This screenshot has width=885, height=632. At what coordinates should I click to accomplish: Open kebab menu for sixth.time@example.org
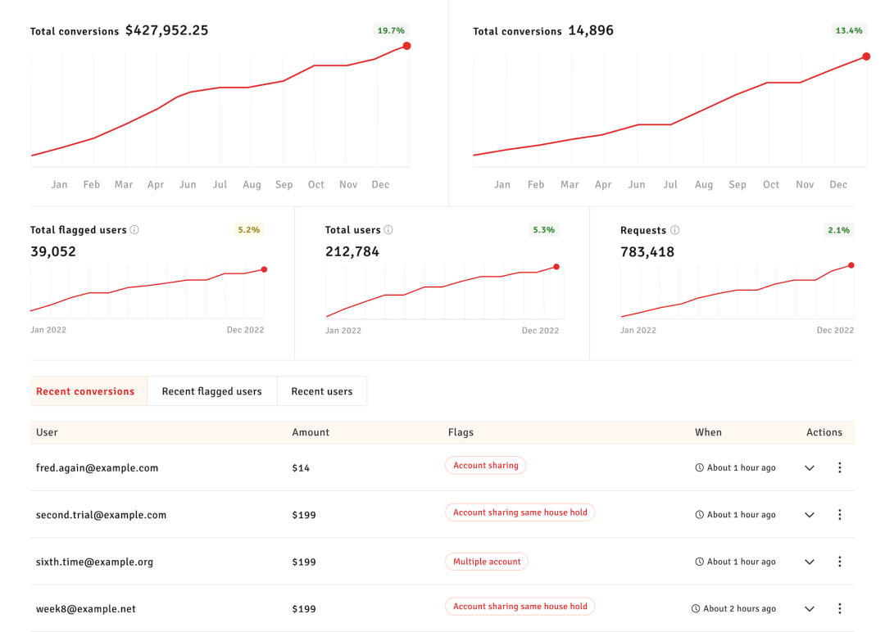click(x=839, y=562)
